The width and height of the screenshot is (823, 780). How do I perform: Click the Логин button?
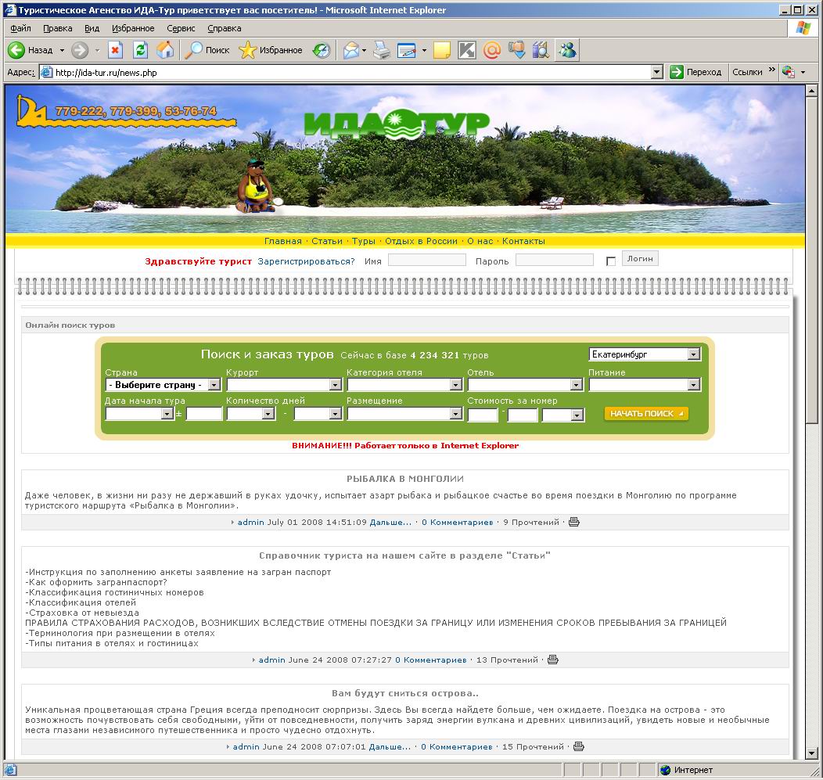[x=640, y=258]
